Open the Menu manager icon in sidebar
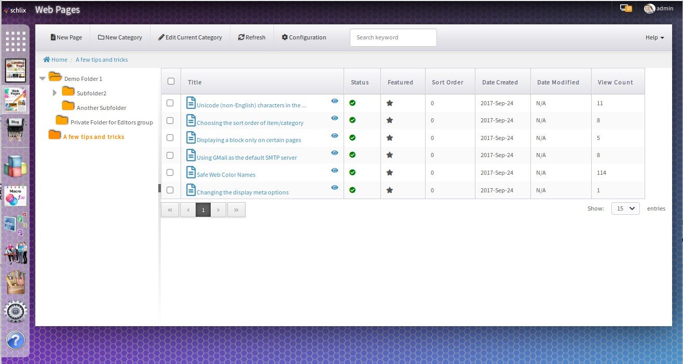Viewport: 683px width, 364px height. pyautogui.click(x=16, y=225)
